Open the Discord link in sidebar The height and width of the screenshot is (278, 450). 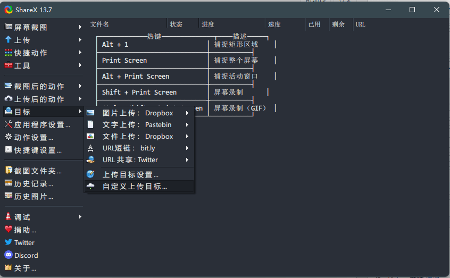[x=43, y=255]
